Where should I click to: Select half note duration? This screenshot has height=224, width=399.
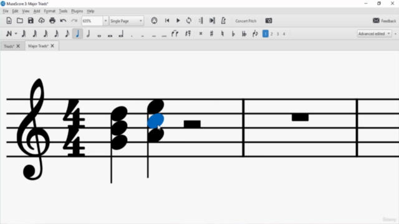point(89,34)
